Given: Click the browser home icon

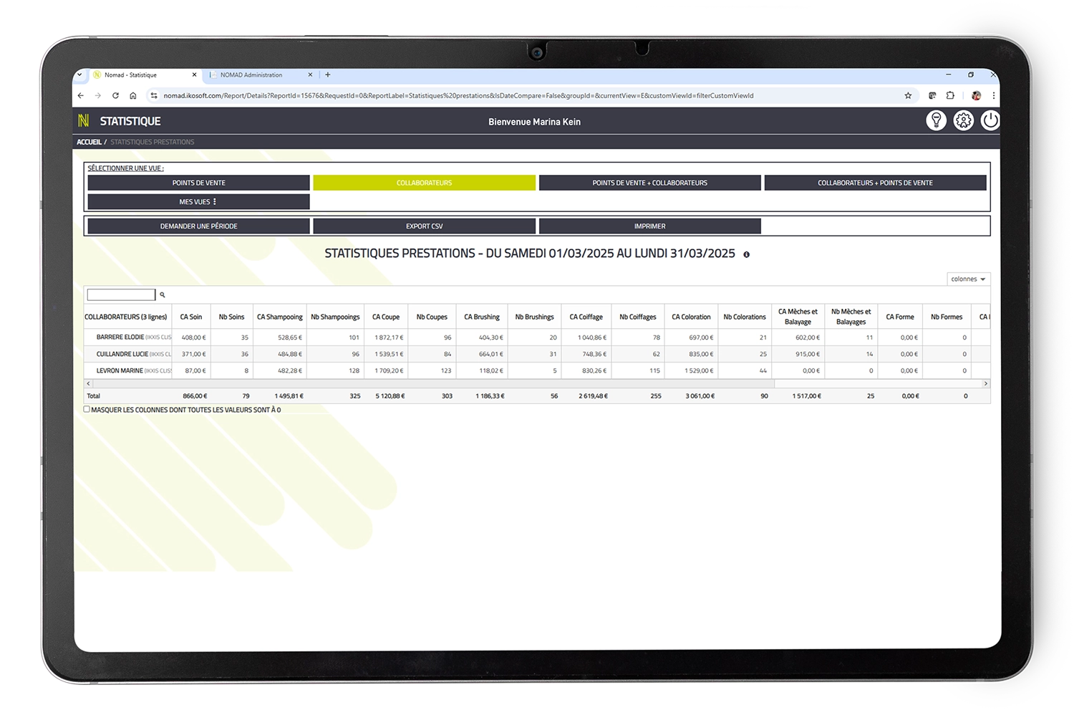Looking at the screenshot, I should click(133, 95).
